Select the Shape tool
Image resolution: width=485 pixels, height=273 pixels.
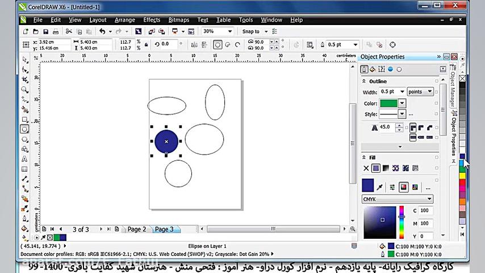coord(25,70)
